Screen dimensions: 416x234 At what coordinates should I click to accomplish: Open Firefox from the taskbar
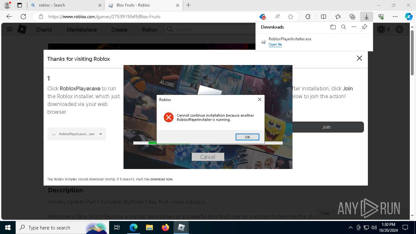tap(165, 227)
